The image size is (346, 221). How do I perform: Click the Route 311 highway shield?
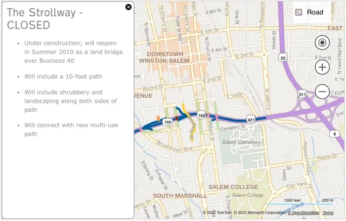pyautogui.click(x=302, y=93)
